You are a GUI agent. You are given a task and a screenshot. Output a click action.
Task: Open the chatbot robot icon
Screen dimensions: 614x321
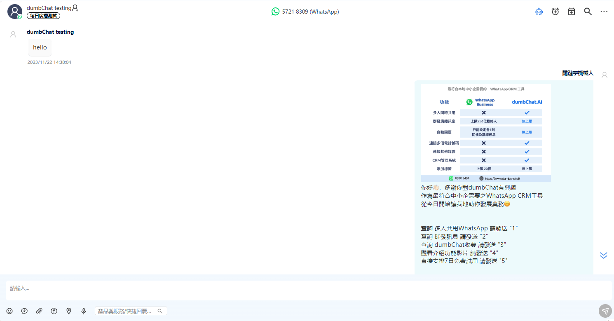539,12
